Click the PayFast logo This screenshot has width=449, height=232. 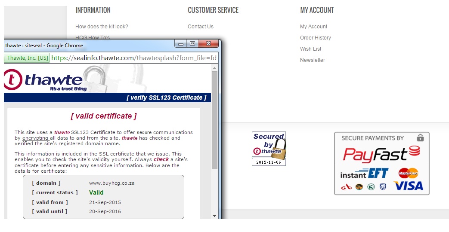tap(381, 154)
